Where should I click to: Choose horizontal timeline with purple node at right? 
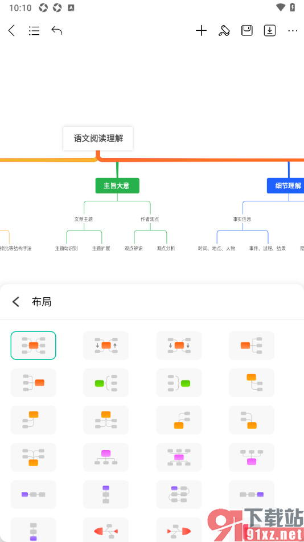pos(252,495)
